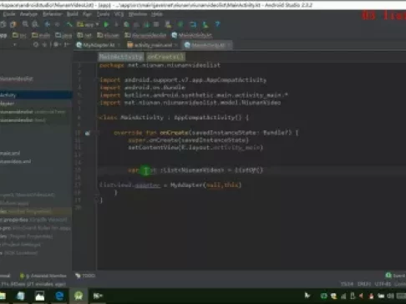This screenshot has height=304, width=406.
Task: Click the Make Project hammer icon
Action: pyautogui.click(x=69, y=24)
